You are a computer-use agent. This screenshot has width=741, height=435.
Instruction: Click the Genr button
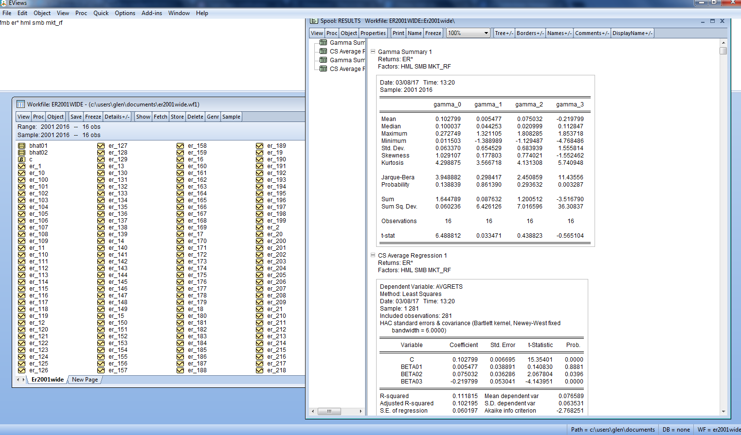pos(213,117)
